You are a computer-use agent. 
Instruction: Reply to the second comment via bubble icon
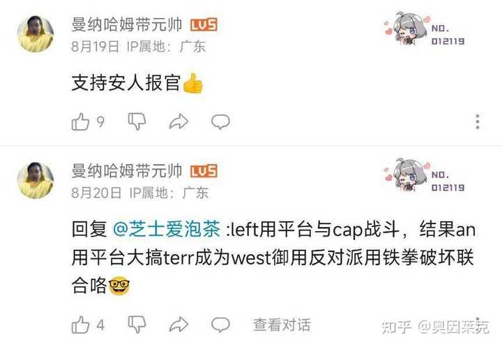click(x=220, y=325)
